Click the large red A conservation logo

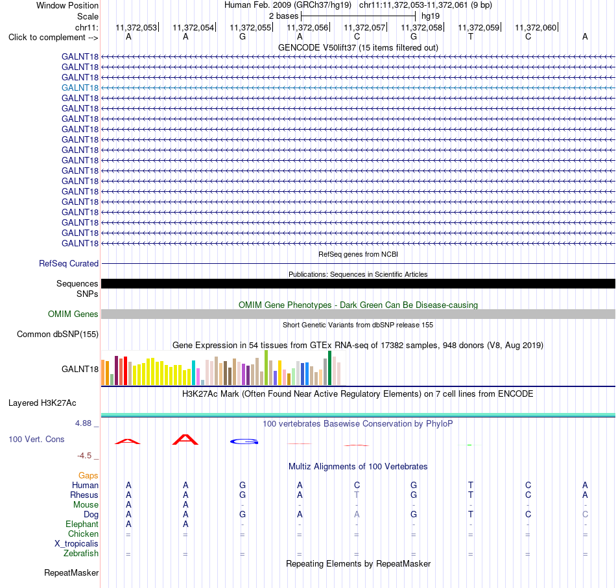tap(185, 440)
